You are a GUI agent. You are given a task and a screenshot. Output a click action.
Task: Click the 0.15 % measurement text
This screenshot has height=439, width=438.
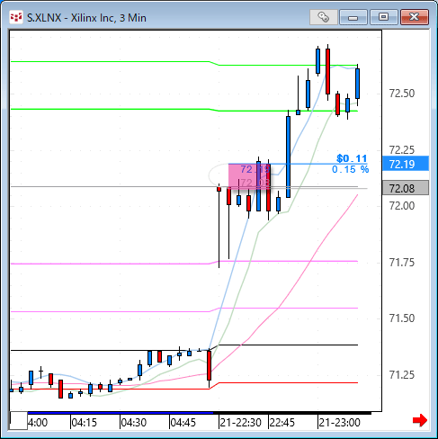pos(350,169)
